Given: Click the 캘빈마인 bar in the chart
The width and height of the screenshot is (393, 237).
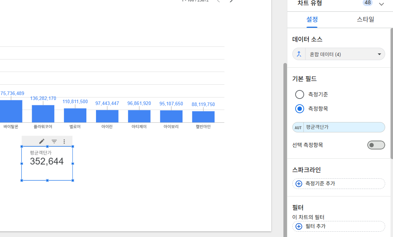Looking at the screenshot, I should point(203,117).
